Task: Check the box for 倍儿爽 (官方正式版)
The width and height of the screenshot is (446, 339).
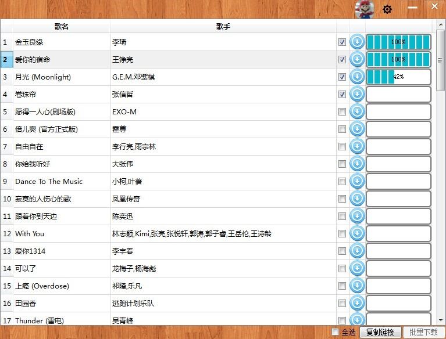Action: coord(342,129)
